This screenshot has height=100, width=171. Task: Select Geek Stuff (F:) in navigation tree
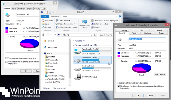point(53,82)
